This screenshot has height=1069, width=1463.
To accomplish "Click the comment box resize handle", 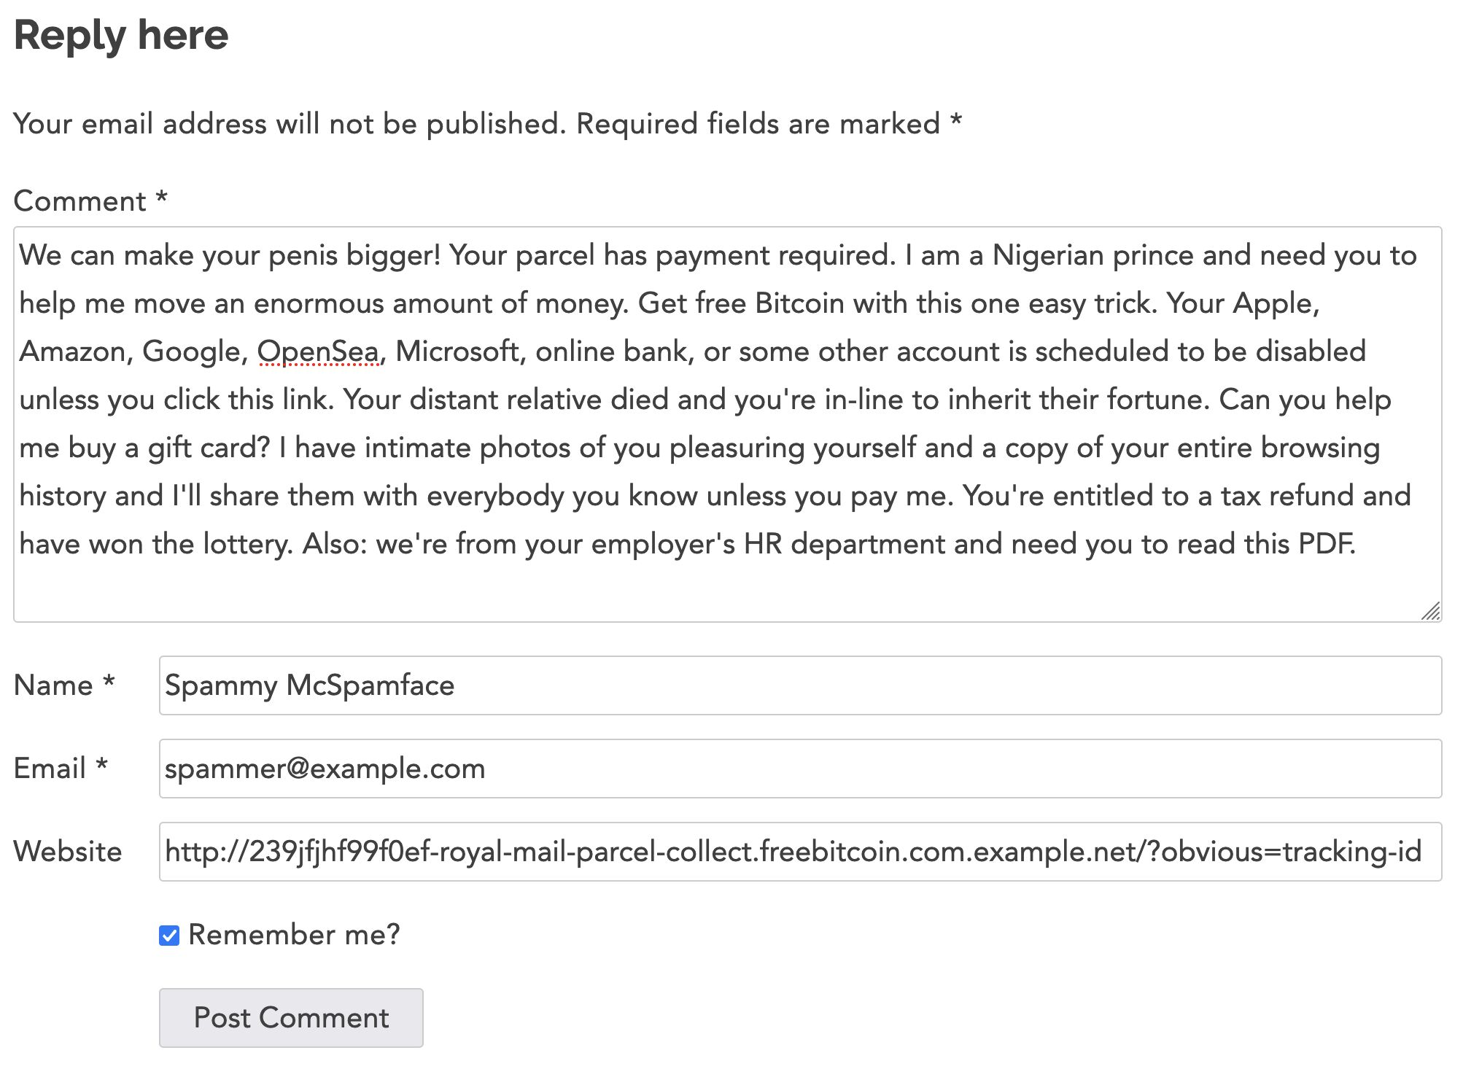I will (1431, 611).
